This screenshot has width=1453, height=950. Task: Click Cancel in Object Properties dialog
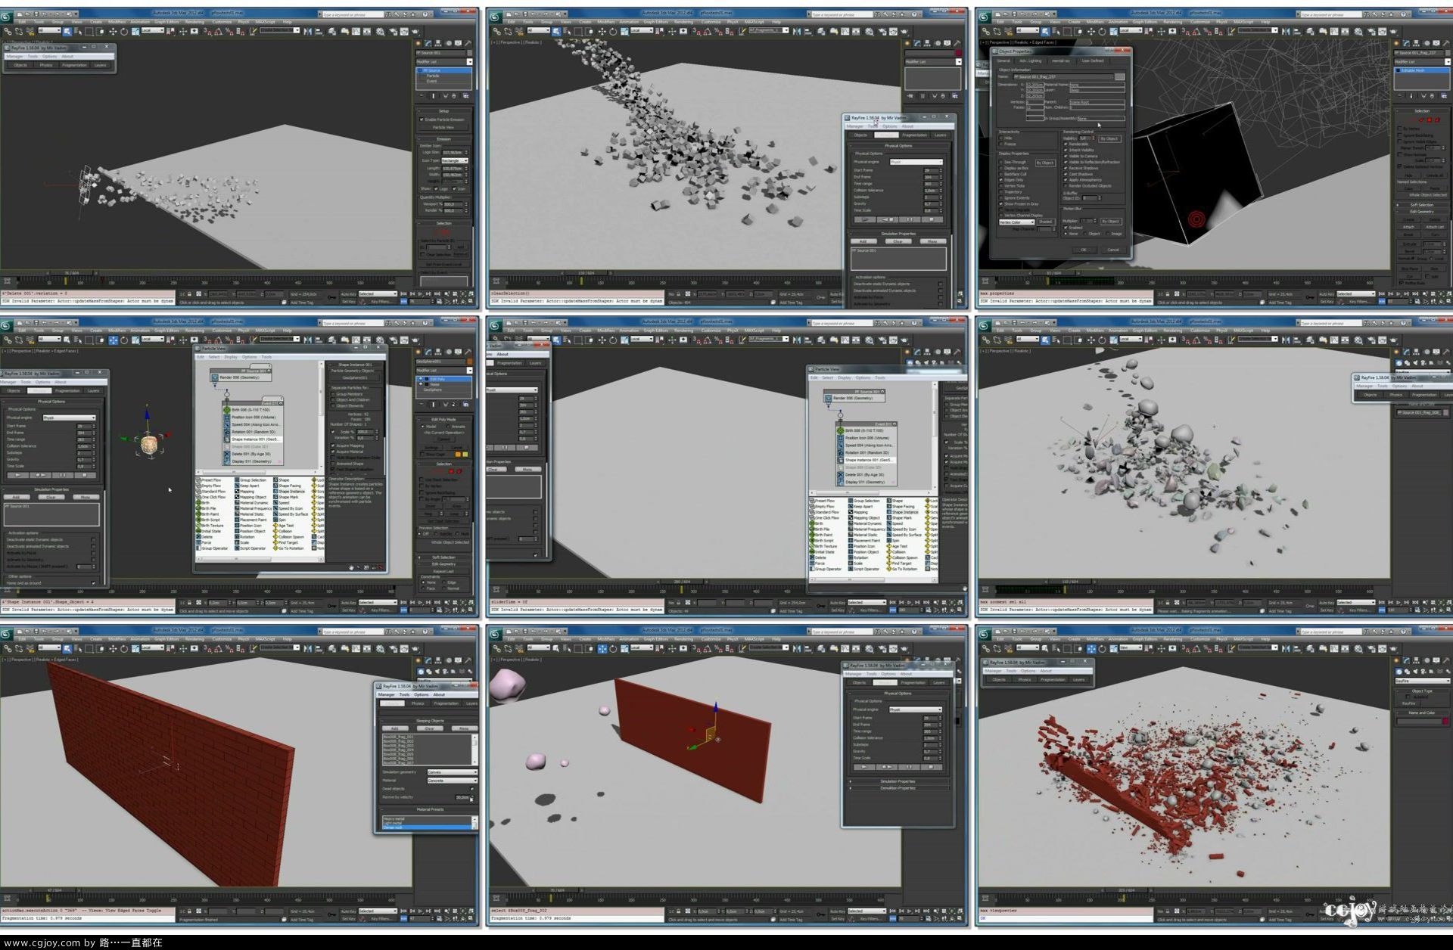[1113, 250]
